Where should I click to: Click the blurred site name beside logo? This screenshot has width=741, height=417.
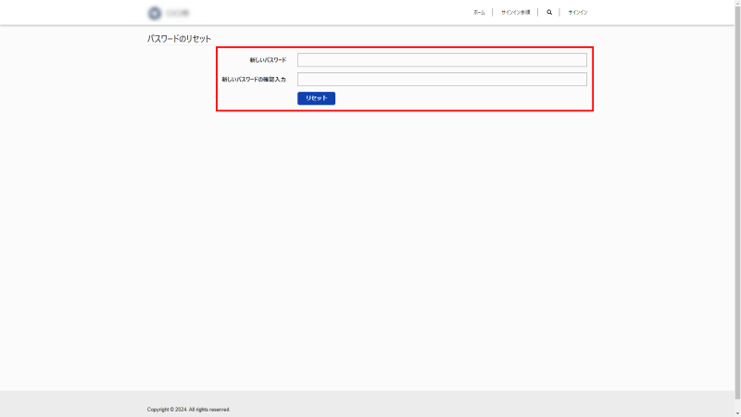click(178, 13)
